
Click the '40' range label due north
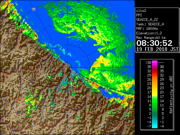(67, 22)
